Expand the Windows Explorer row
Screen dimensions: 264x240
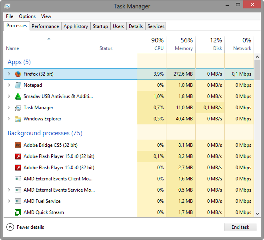[x=9, y=118]
